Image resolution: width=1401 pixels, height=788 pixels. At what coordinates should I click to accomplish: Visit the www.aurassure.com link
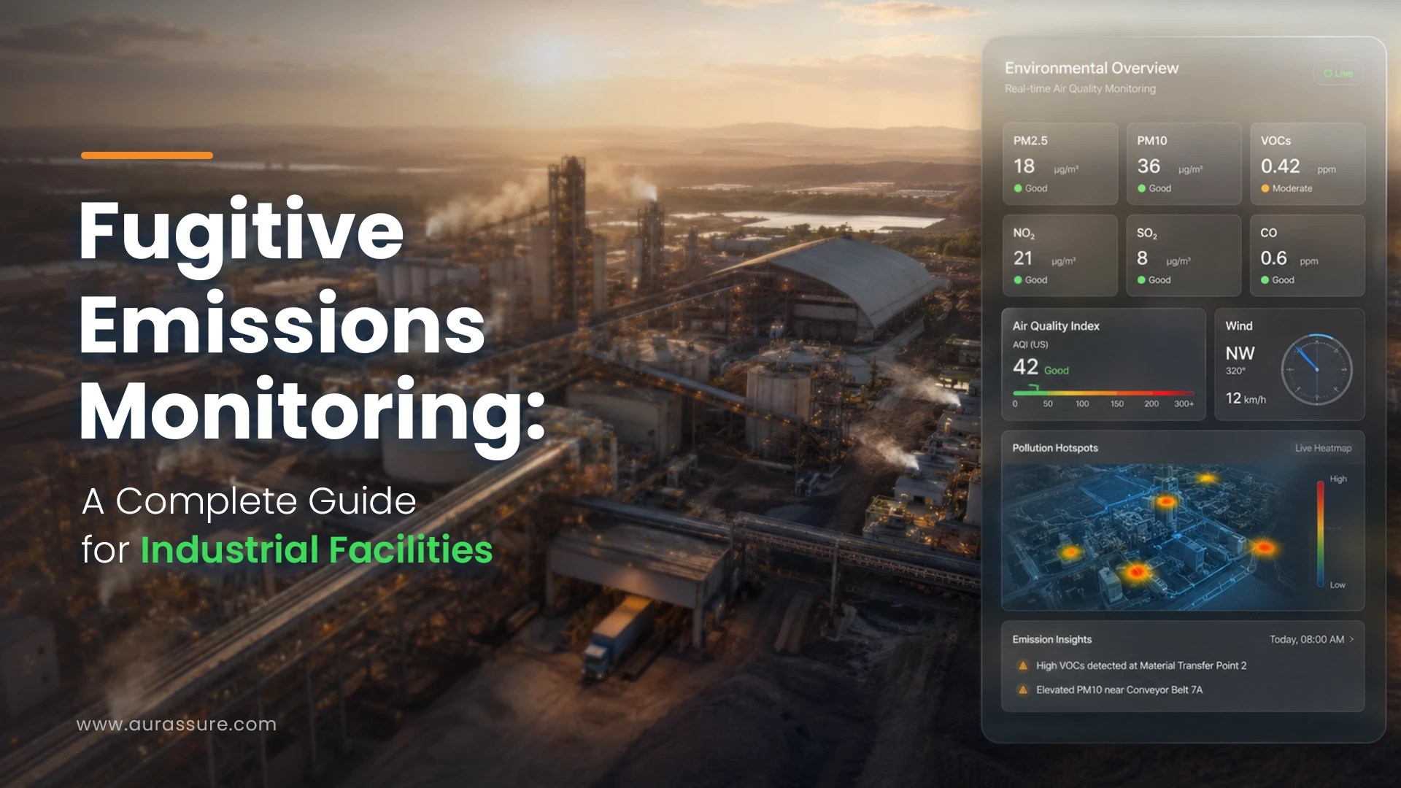coord(177,725)
